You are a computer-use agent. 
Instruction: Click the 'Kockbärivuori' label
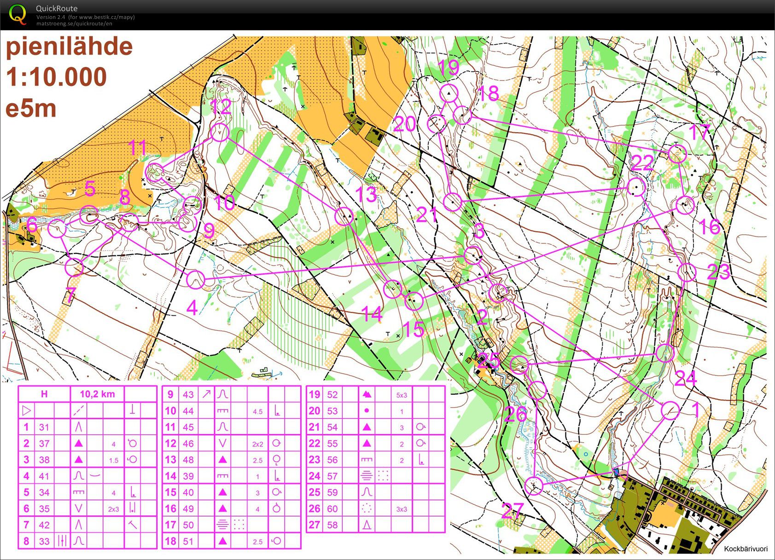[x=746, y=548]
